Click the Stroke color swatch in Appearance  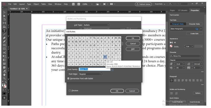pyautogui.click(x=171, y=46)
